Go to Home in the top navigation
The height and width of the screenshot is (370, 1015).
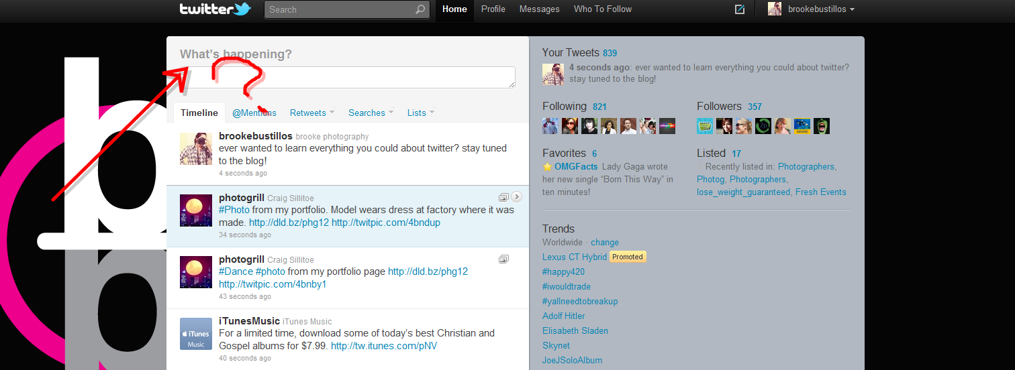click(x=454, y=9)
